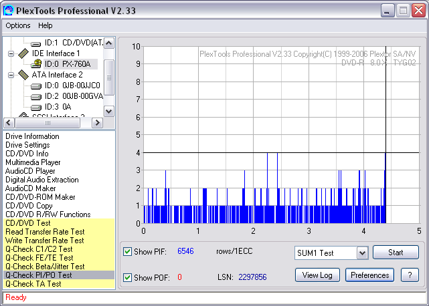Click the drive icon next to ID:1 CD/DVD
Screen dimensions: 429x306
(36, 43)
